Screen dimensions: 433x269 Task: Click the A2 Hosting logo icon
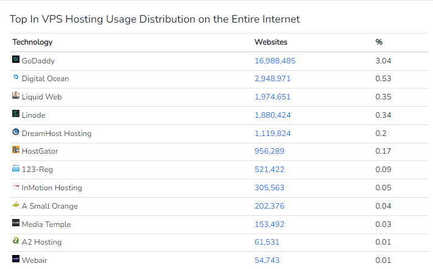tap(16, 240)
